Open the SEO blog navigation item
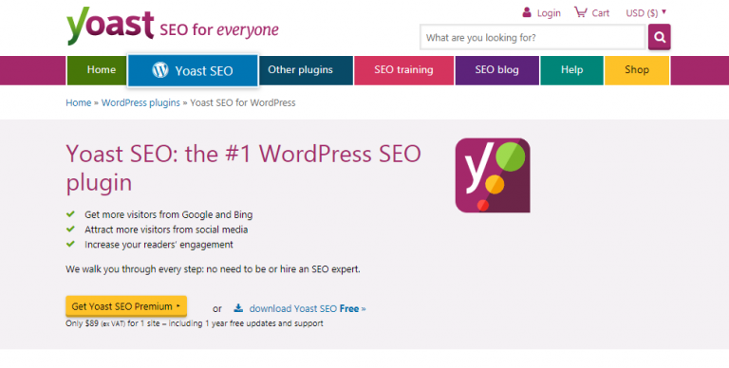729x368 pixels. 497,70
